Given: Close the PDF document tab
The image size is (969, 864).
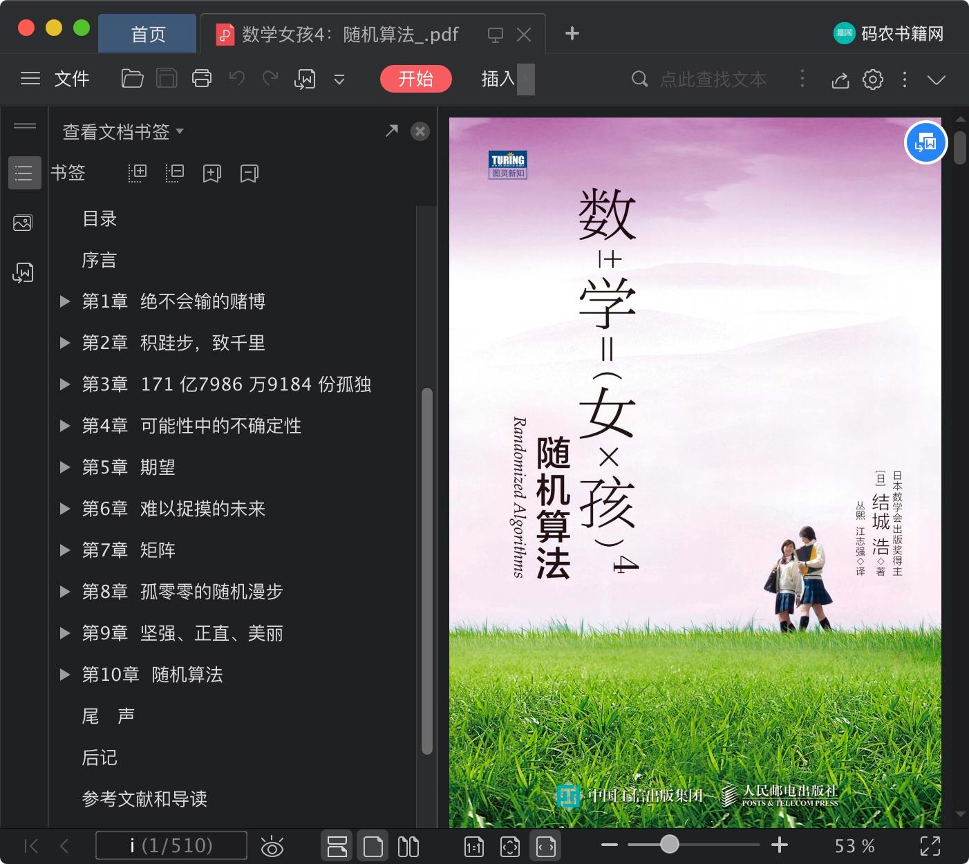Looking at the screenshot, I should [x=524, y=35].
